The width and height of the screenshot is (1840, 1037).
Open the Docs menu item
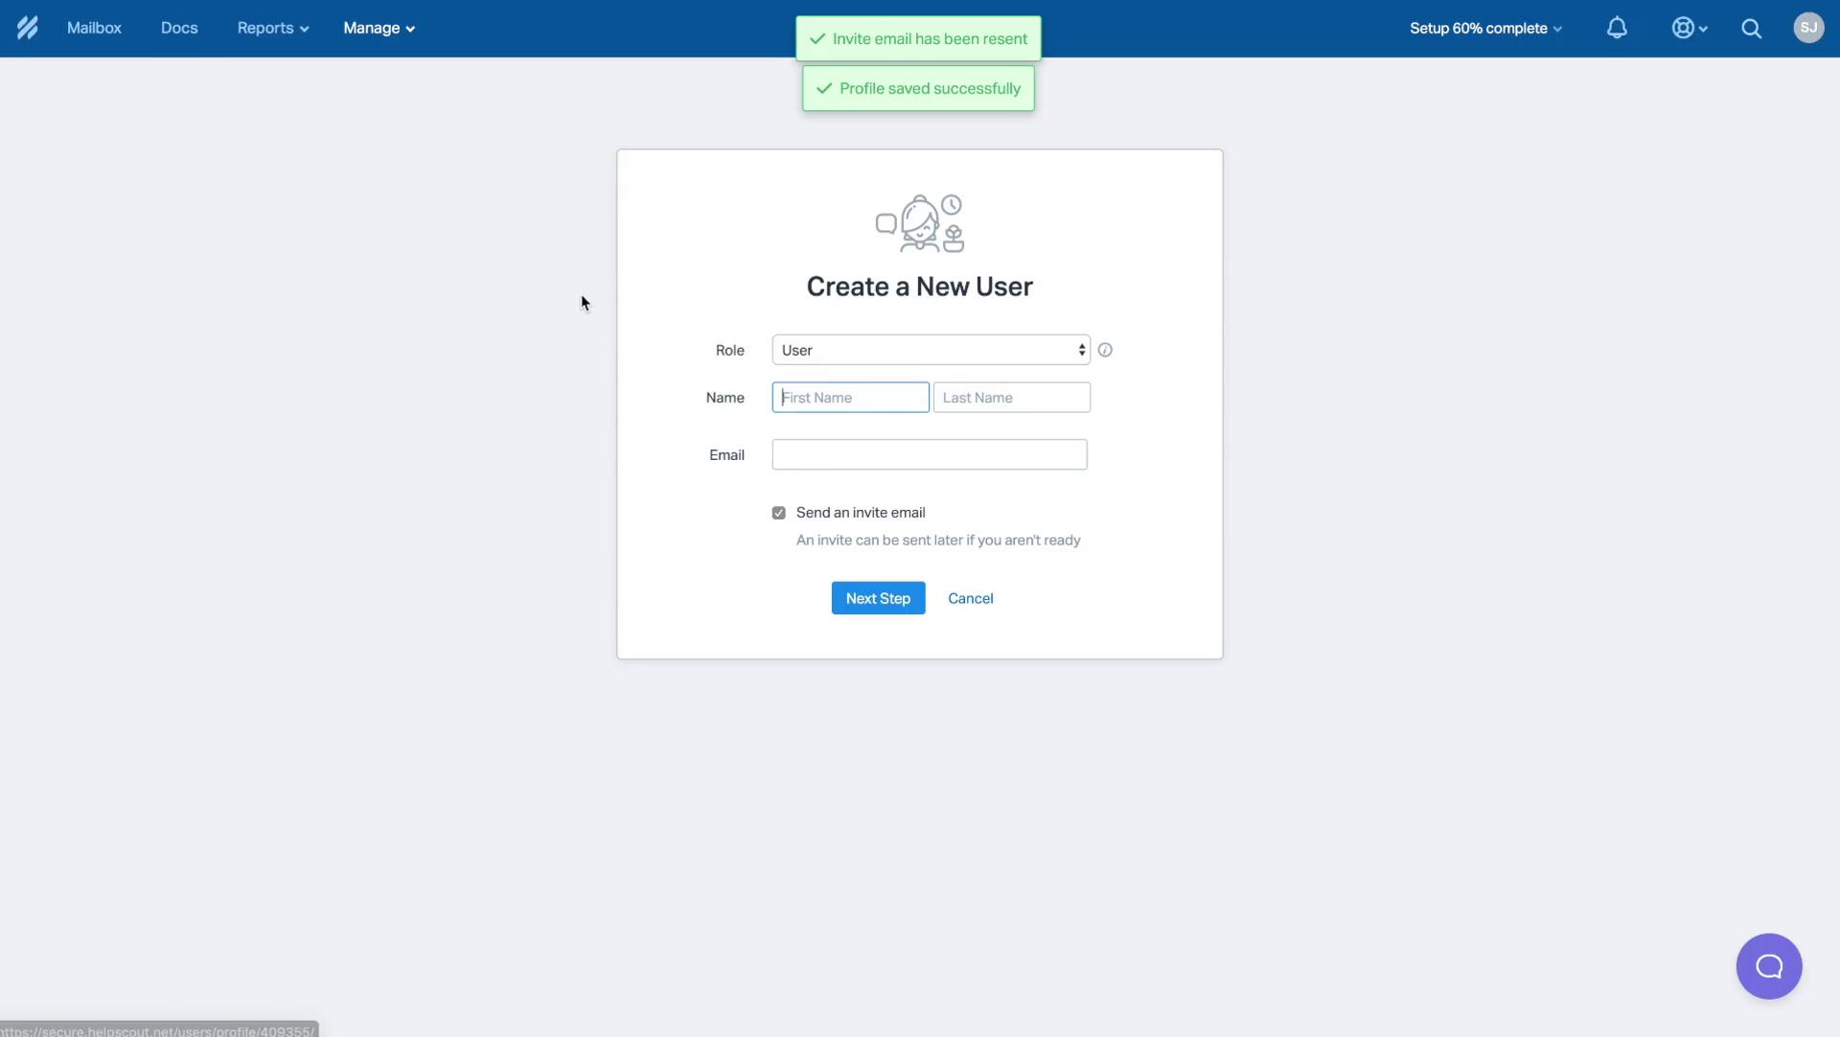click(x=179, y=28)
